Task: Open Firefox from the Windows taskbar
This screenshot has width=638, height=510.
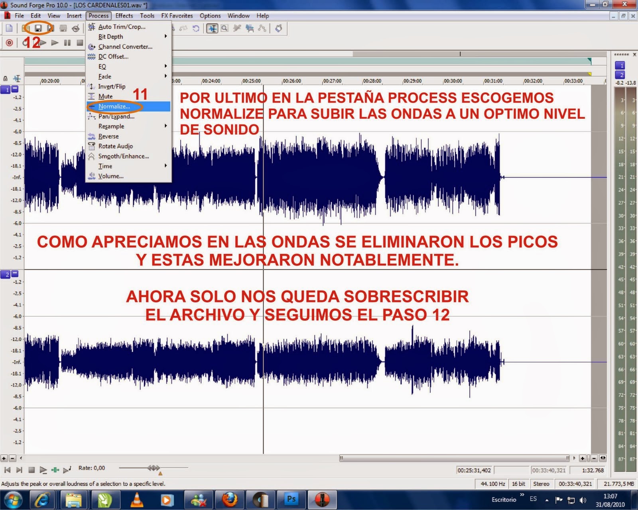Action: (230, 500)
